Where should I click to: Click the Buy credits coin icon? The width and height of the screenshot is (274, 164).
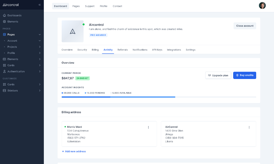pyautogui.click(x=237, y=75)
